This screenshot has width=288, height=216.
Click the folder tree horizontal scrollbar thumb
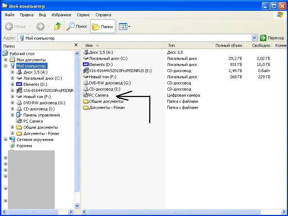[33, 212]
